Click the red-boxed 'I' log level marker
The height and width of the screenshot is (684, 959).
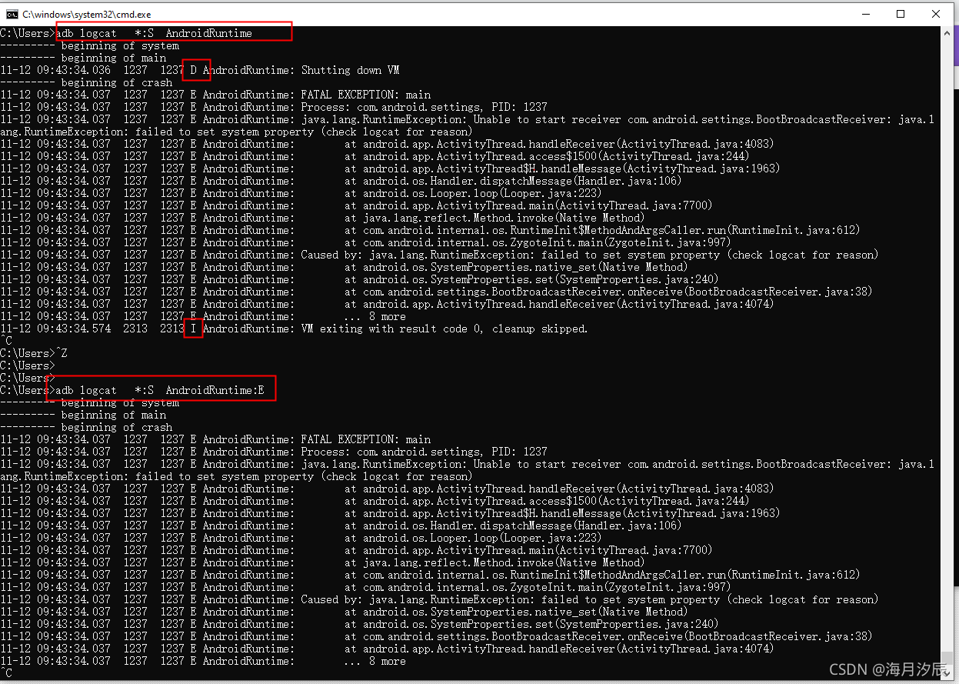193,329
